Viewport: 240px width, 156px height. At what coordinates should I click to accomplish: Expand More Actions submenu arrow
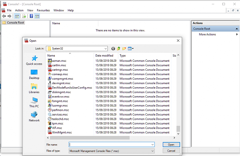click(x=237, y=34)
